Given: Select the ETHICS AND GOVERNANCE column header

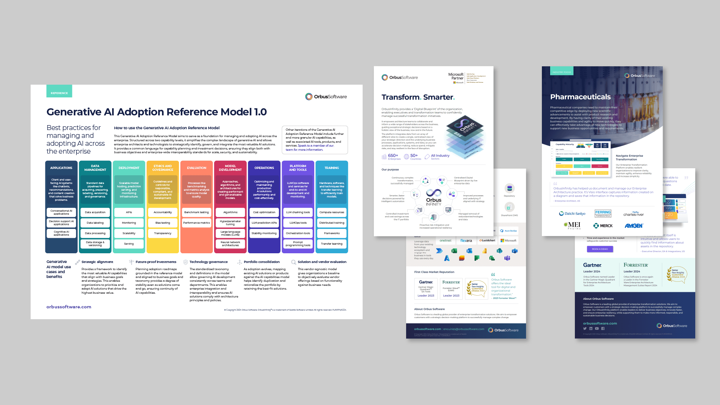Looking at the screenshot, I should tap(163, 168).
